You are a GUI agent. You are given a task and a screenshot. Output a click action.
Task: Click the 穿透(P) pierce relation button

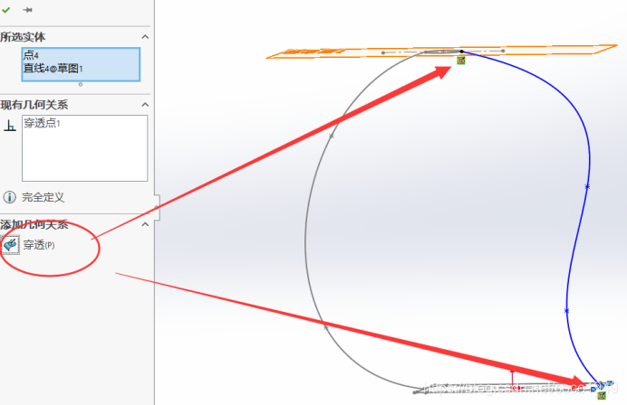tap(39, 245)
